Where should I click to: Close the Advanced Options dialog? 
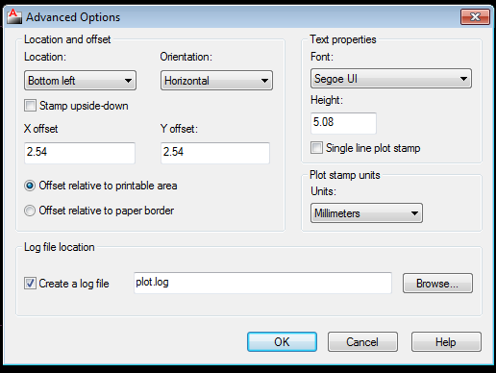[x=475, y=16]
